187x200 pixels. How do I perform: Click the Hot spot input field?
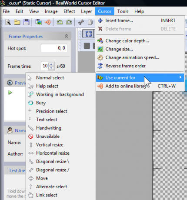pos(54,48)
